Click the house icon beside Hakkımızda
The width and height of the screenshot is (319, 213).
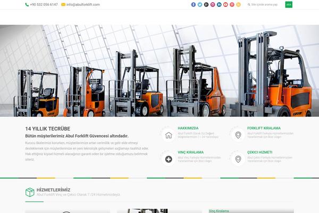169,135
